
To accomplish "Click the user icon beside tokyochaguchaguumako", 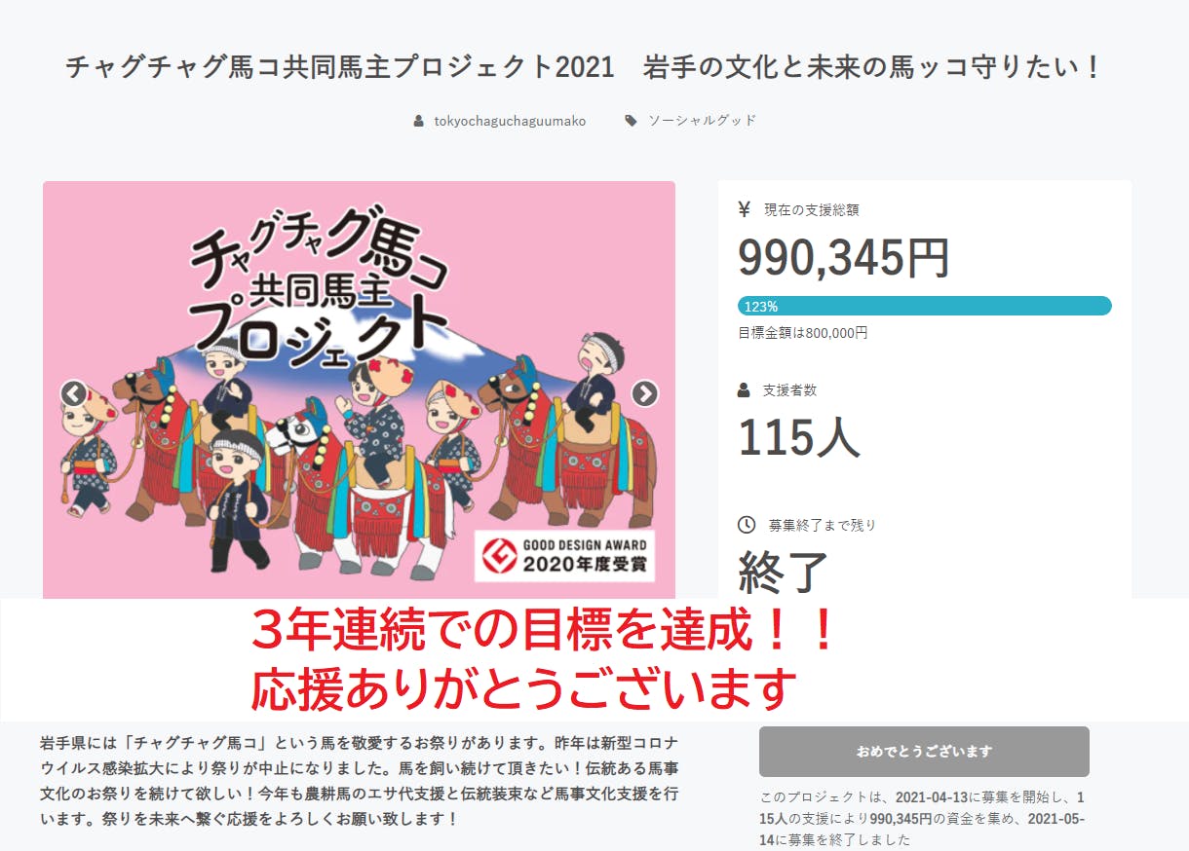I will [x=419, y=121].
